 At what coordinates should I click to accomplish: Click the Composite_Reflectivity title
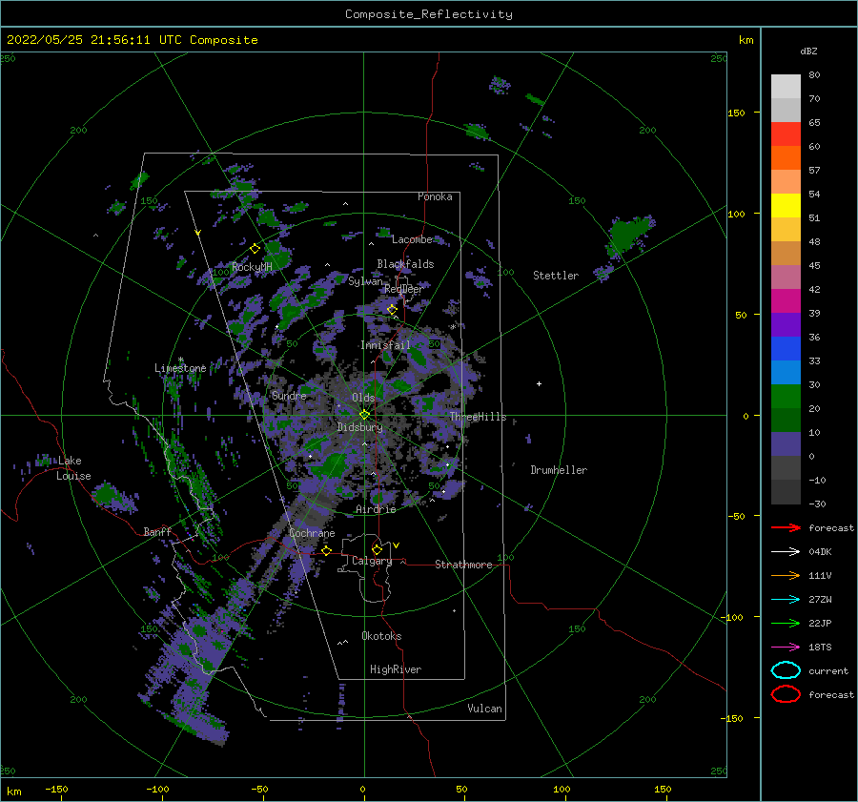coord(429,14)
